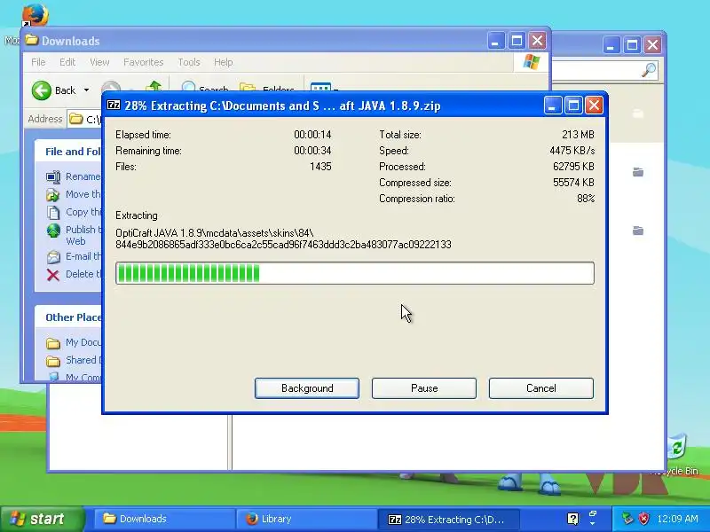The image size is (710, 532).
Task: Click the Windows flag logo in Downloads
Action: 531,62
